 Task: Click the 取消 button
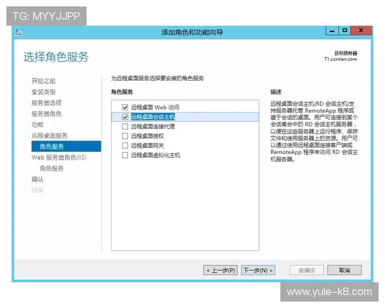[345, 270]
